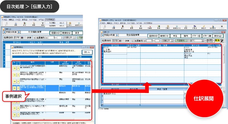Click the パターン検 button
228x124 pixels.
207,36
